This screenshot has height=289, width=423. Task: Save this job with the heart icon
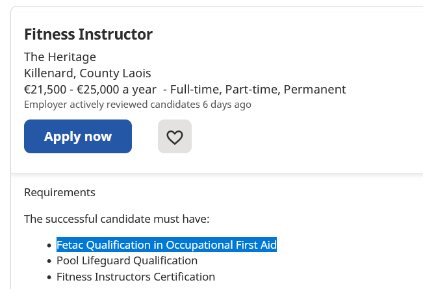coord(175,137)
